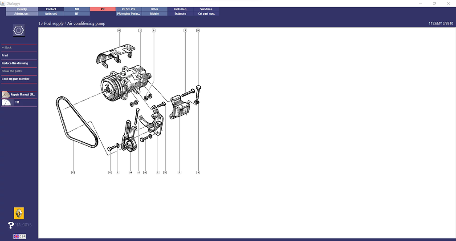Click the TM gauge icon

7,102
